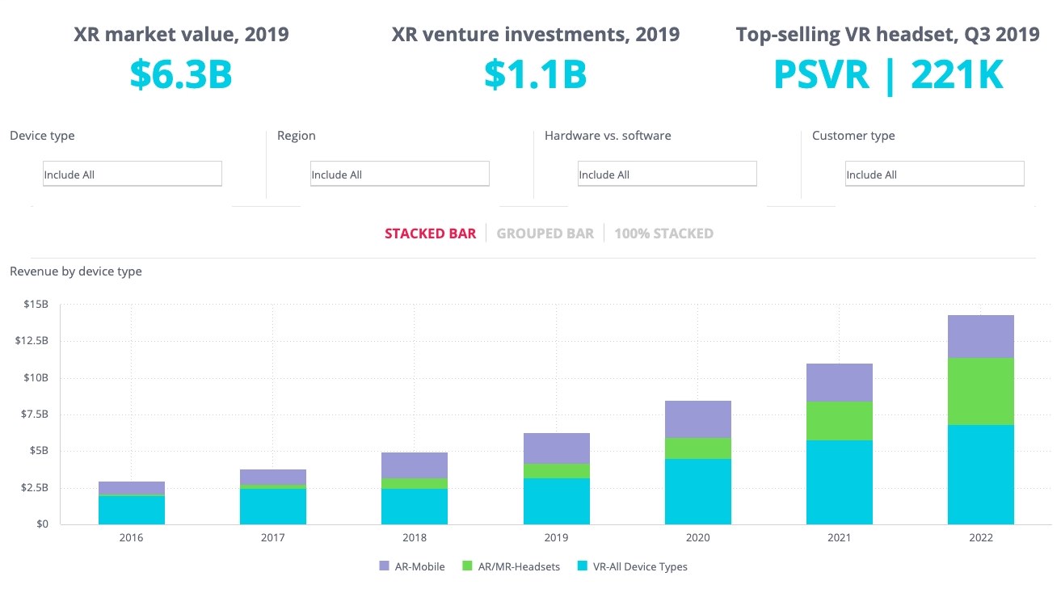Image resolution: width=1061 pixels, height=589 pixels.
Task: Click the 2016 x-axis label
Action: [131, 537]
